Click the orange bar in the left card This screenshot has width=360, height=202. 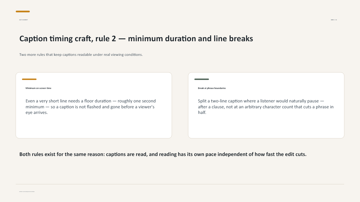[29, 79]
